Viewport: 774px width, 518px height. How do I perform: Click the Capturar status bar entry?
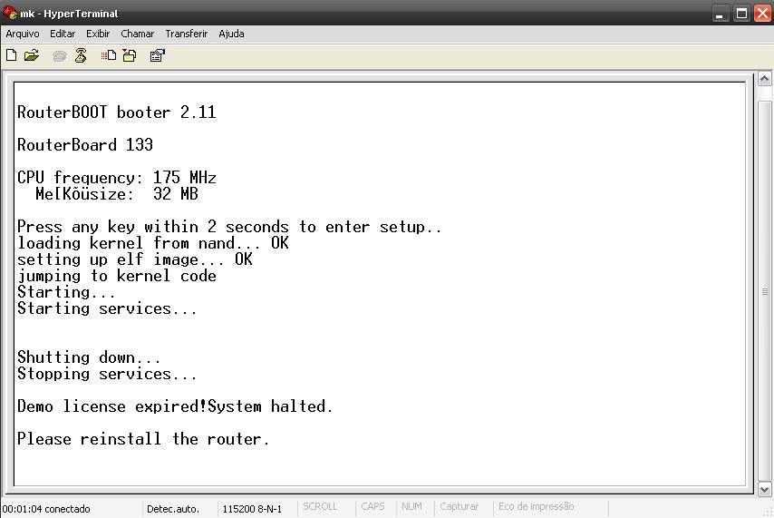point(460,506)
